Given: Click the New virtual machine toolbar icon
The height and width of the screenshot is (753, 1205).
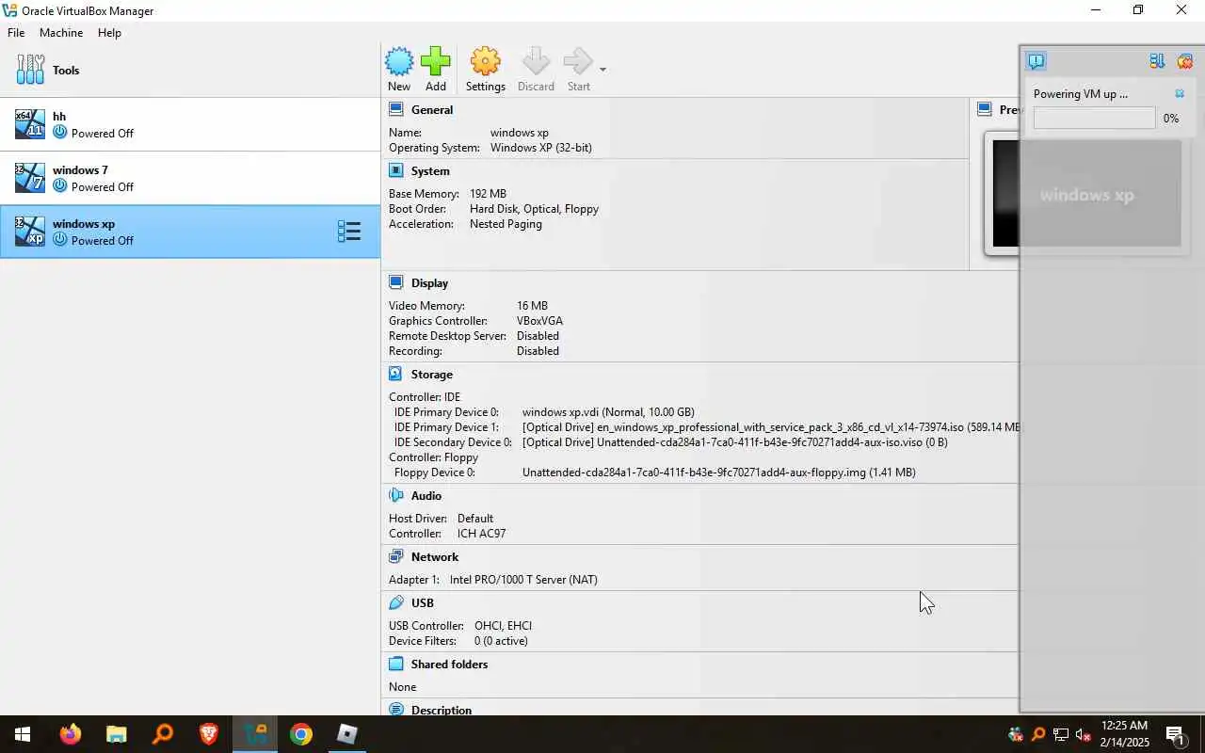Looking at the screenshot, I should [399, 70].
